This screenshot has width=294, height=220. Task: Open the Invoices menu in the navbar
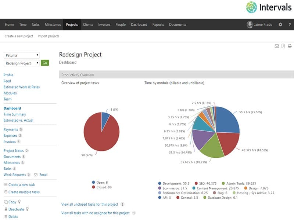104,25
